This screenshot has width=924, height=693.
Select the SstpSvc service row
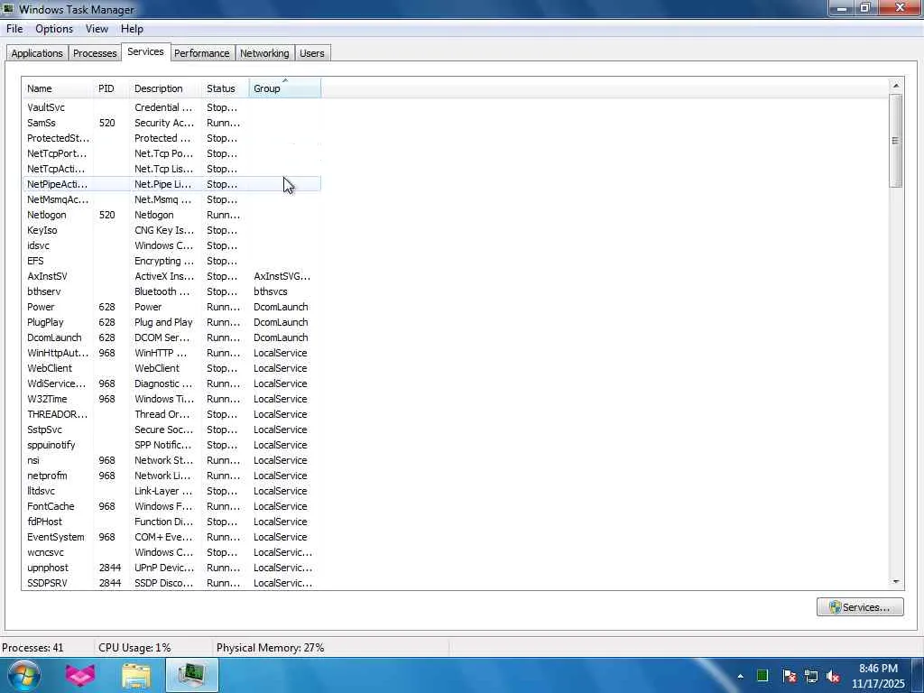(x=171, y=429)
